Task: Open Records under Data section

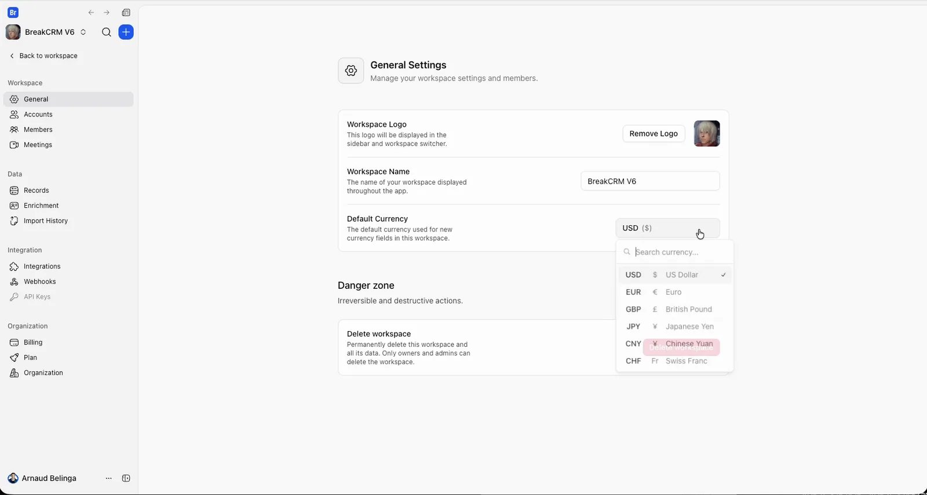Action: pos(68,190)
